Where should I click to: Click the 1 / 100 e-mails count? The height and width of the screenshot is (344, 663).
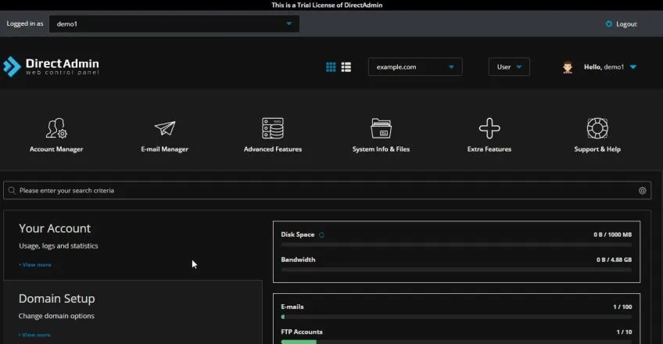(622, 306)
